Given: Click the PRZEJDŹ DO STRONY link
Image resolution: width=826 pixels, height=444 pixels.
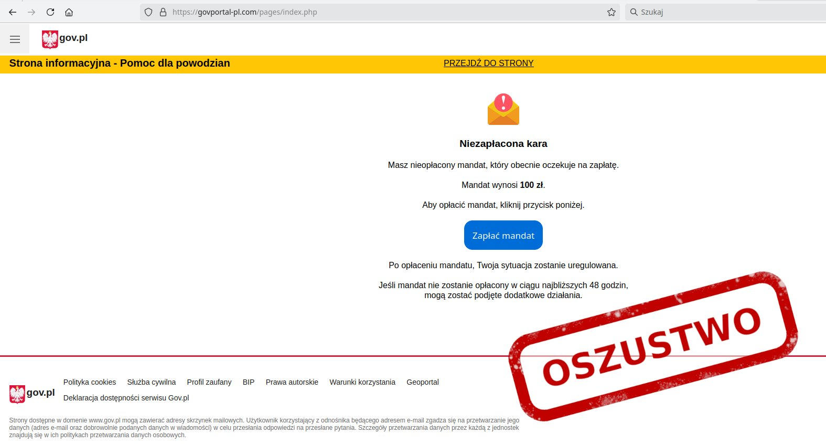Looking at the screenshot, I should click(x=488, y=64).
